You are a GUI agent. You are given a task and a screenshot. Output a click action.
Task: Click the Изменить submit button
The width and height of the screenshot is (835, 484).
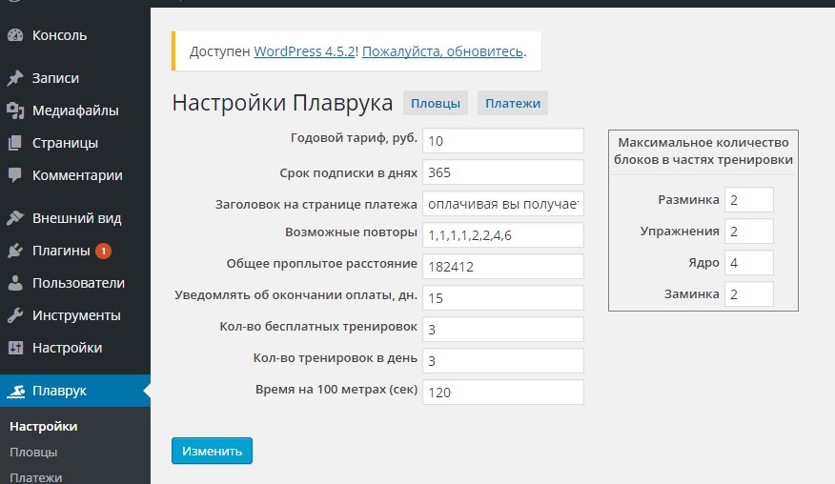tap(212, 451)
